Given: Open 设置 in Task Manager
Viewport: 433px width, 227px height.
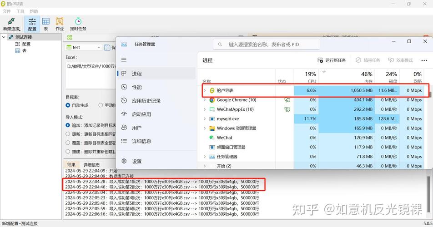Looking at the screenshot, I should (156, 161).
